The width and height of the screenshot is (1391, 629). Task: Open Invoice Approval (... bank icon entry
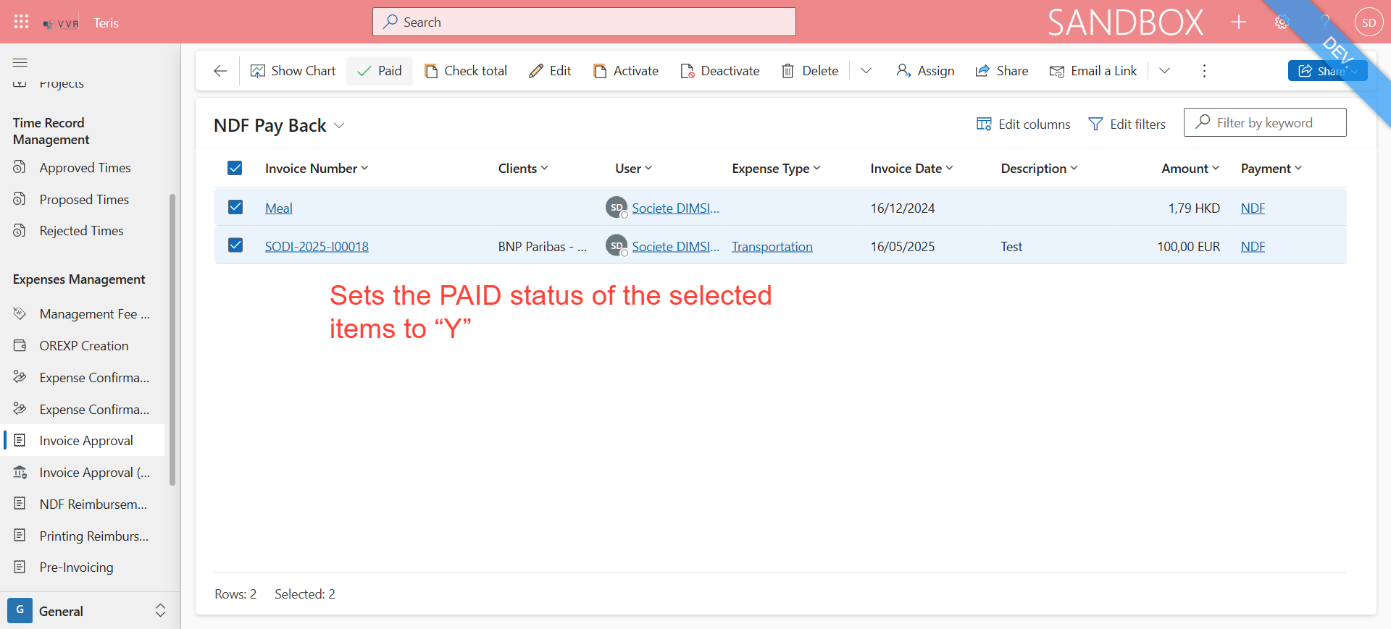point(84,473)
